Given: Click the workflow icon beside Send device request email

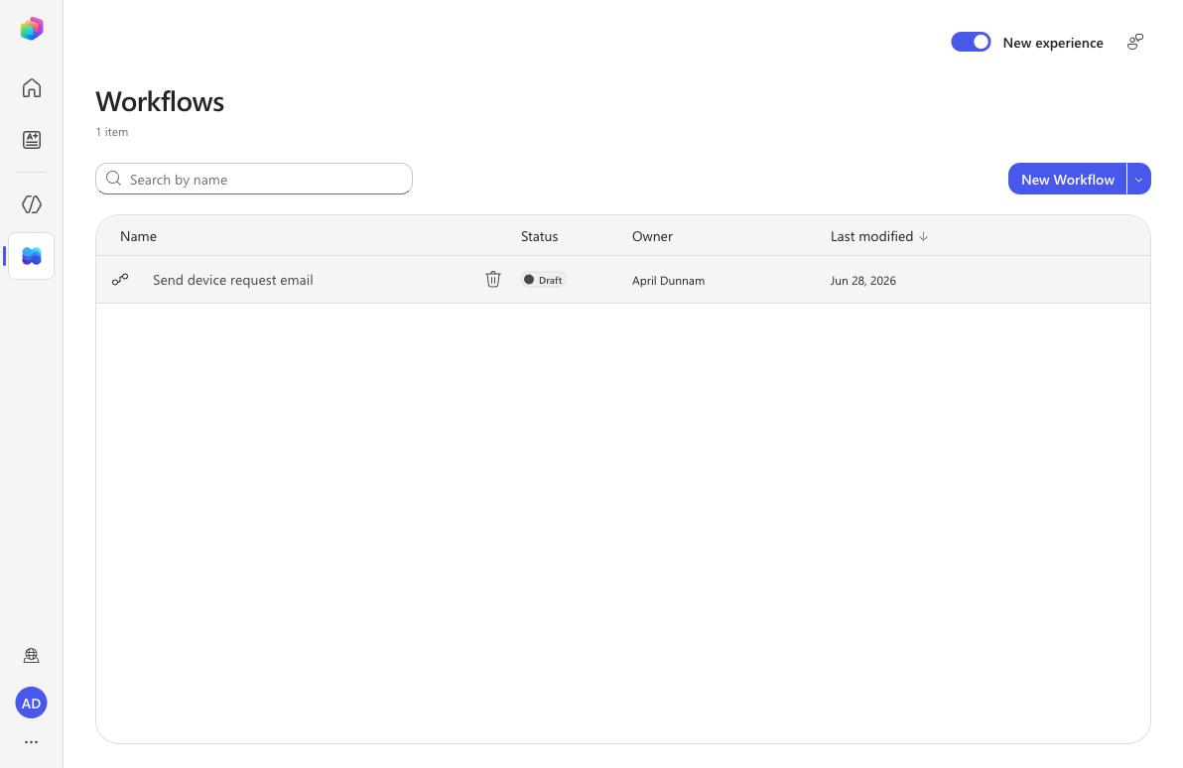Looking at the screenshot, I should tap(120, 280).
